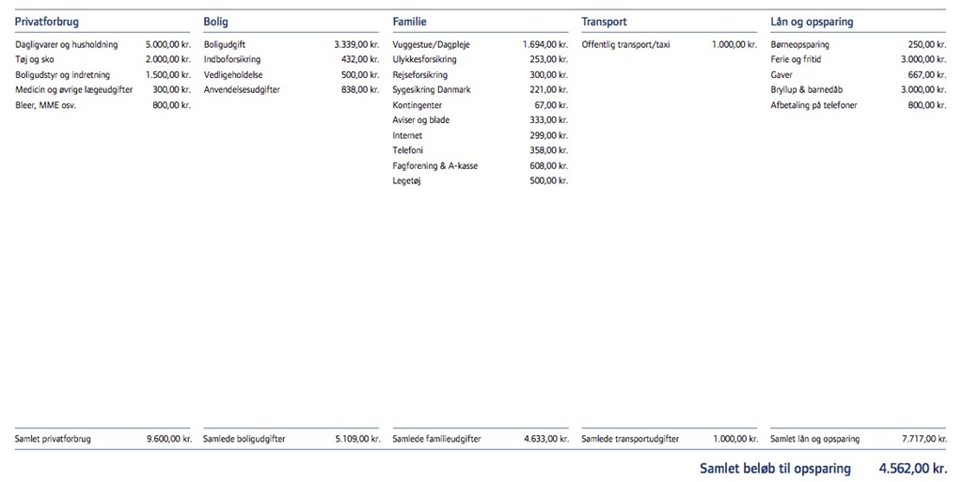Click the 3.339,00 kr. Boligudgift amount
Viewport: 963px width, 482px height.
[x=356, y=45]
